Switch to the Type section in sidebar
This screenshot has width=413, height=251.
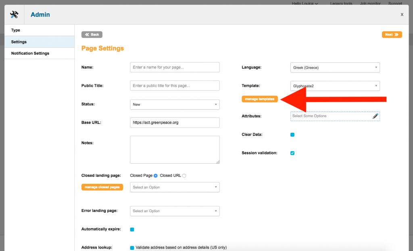[x=16, y=30]
